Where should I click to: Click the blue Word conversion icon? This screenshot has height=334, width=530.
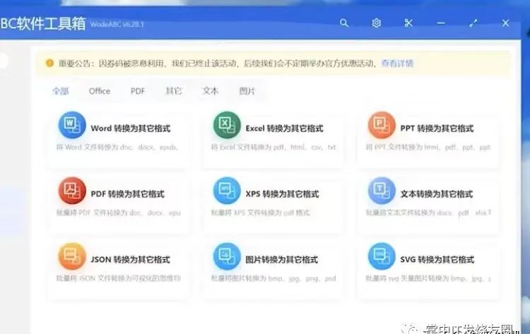coord(71,125)
